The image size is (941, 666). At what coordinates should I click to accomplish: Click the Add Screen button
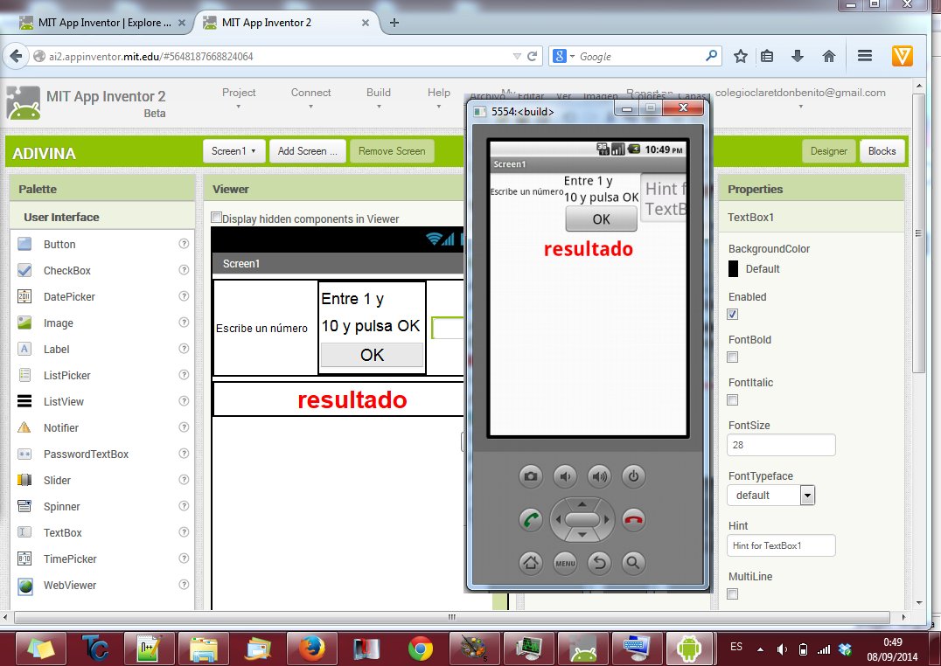click(307, 151)
